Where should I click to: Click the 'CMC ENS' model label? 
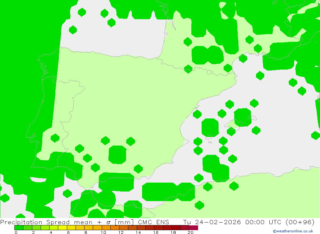tap(154, 222)
